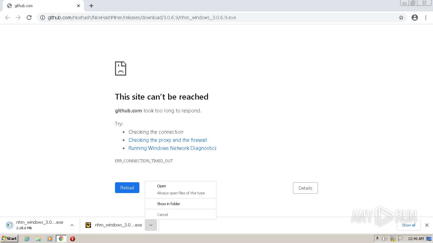View site information icon in address bar
433x243 pixels.
[x=43, y=18]
